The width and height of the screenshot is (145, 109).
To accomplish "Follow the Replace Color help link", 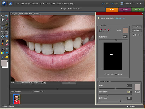I will [x=120, y=18].
